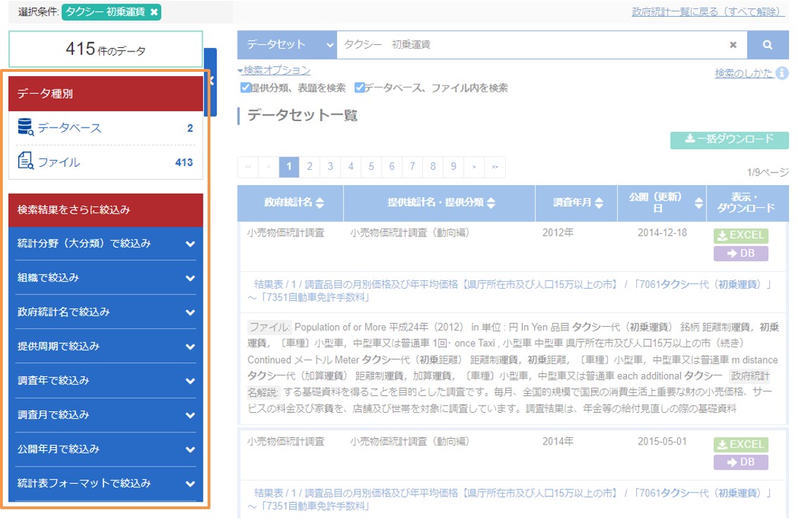The image size is (798, 524).
Task: Clear the search box using the × icon
Action: tap(733, 44)
